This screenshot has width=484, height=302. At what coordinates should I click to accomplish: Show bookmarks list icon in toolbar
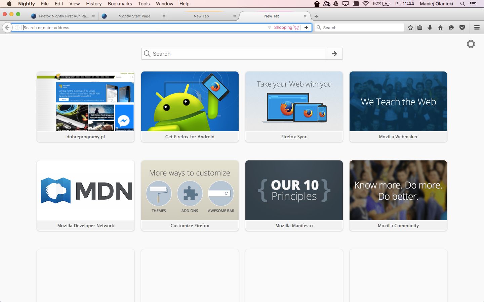[420, 28]
